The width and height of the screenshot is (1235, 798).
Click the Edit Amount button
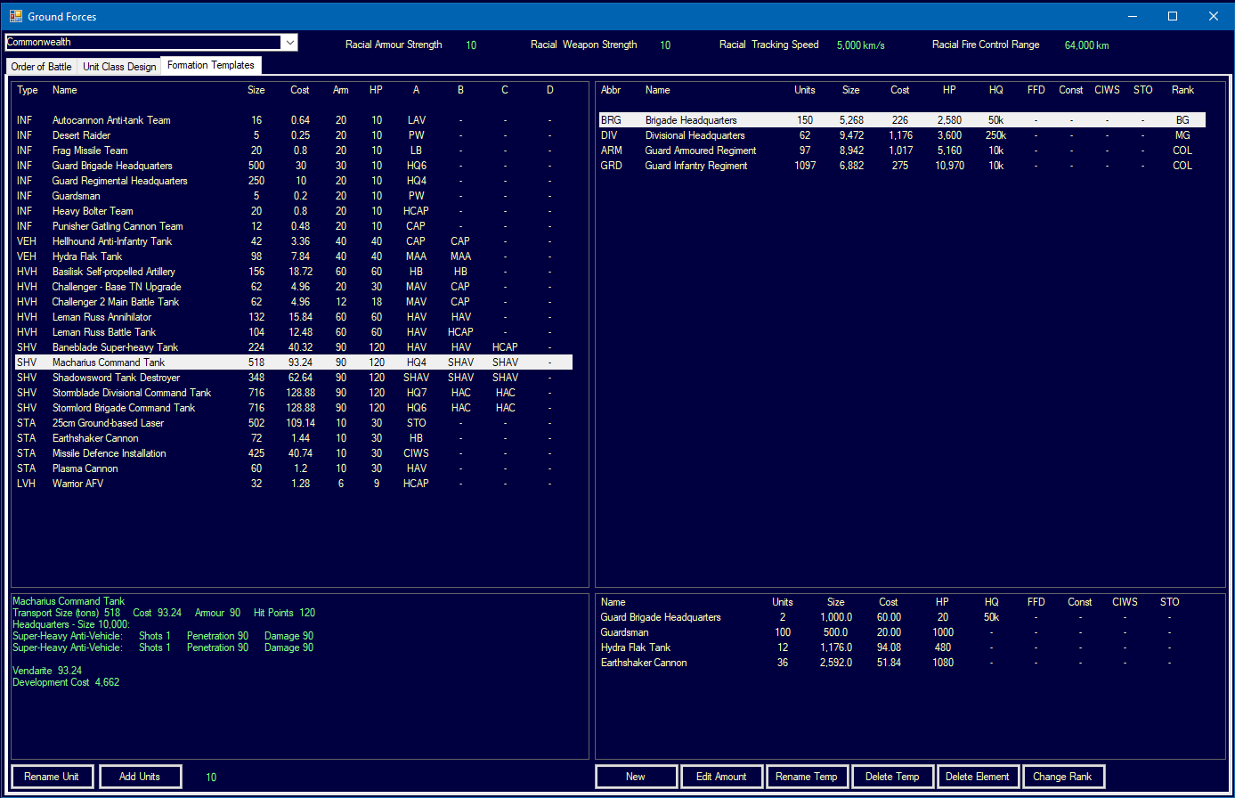721,777
